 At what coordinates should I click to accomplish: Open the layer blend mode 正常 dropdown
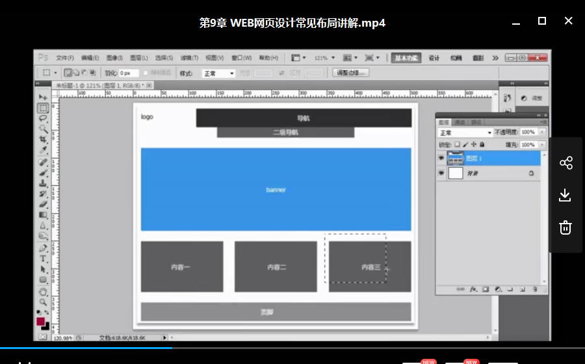465,133
